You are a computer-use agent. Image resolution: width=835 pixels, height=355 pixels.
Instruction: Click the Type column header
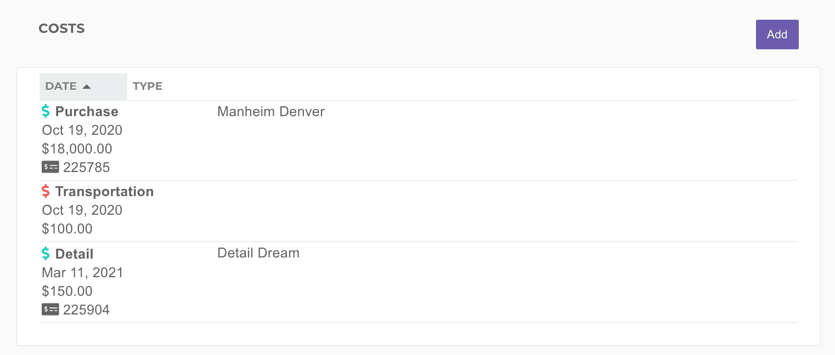(148, 87)
